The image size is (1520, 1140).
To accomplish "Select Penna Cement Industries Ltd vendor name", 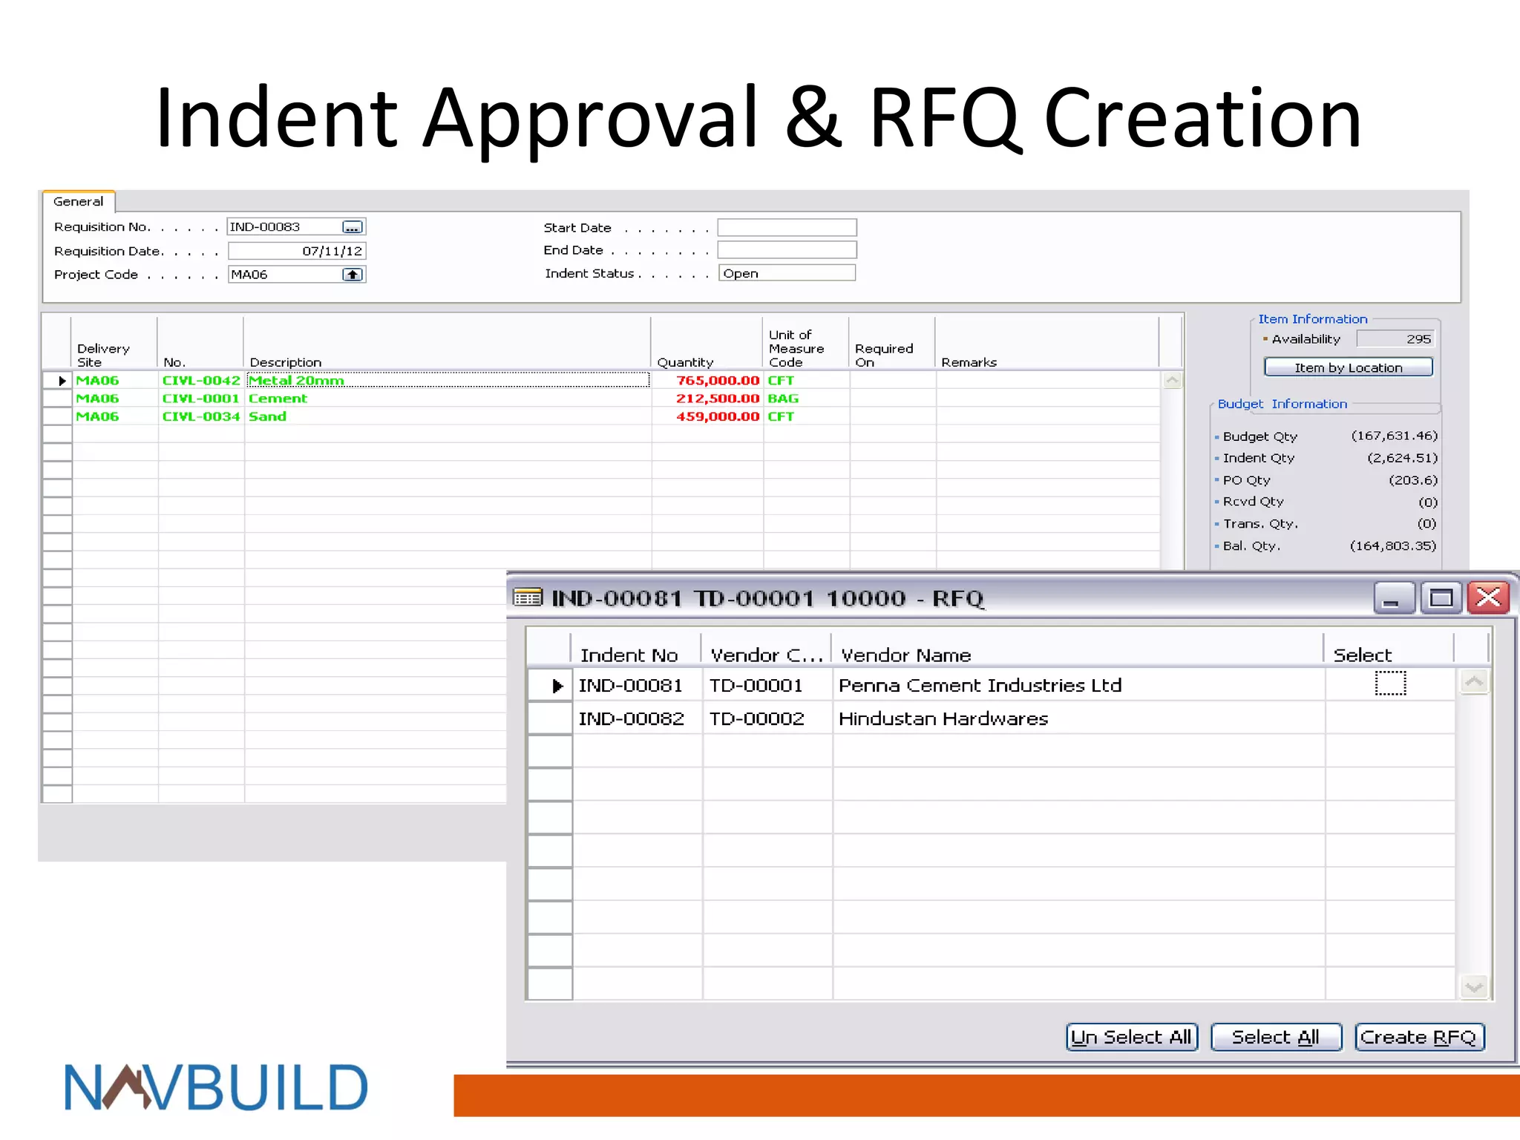I will (x=980, y=685).
